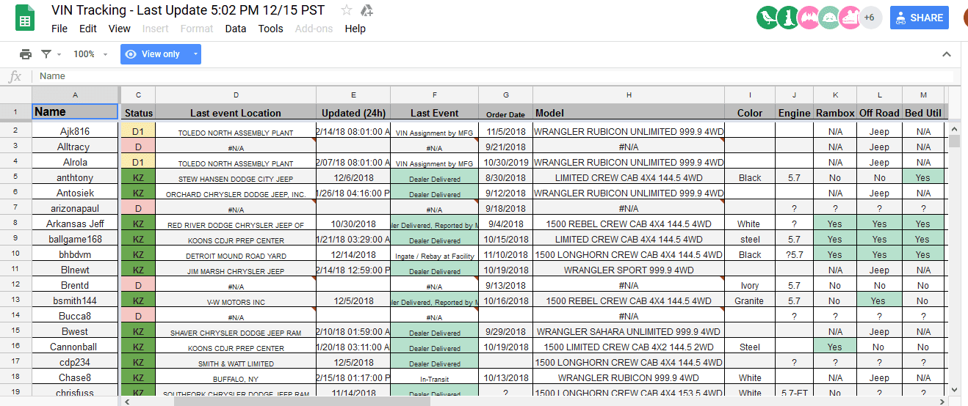Select the DETROIT MOUND ROAD YARD cell

(x=236, y=255)
